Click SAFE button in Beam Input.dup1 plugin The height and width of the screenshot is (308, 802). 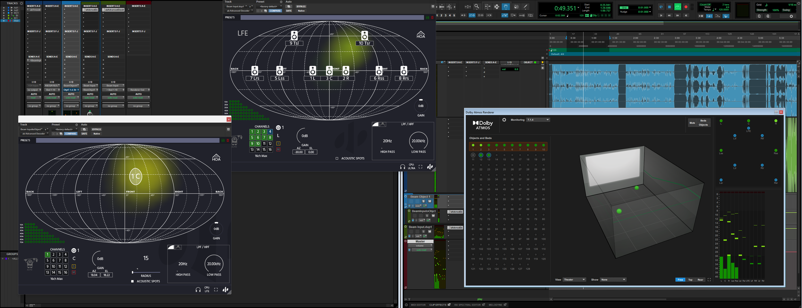pyautogui.click(x=289, y=11)
